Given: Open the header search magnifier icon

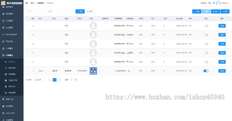Looking at the screenshot, I should (210, 3).
